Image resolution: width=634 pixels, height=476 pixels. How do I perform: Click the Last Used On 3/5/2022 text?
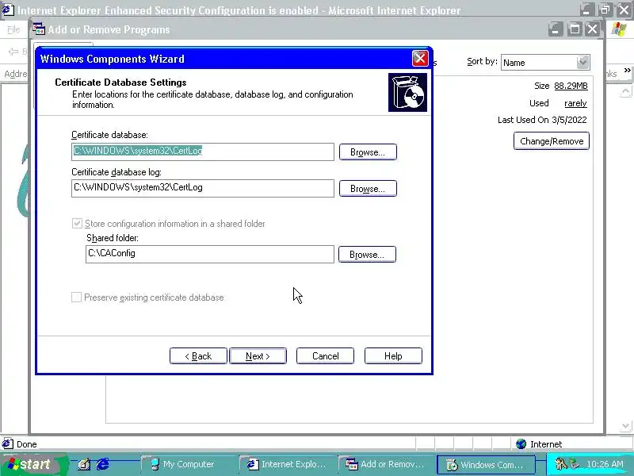coord(542,120)
